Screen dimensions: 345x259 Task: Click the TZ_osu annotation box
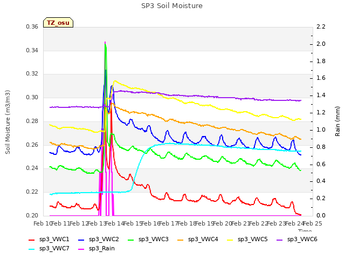tap(58, 23)
